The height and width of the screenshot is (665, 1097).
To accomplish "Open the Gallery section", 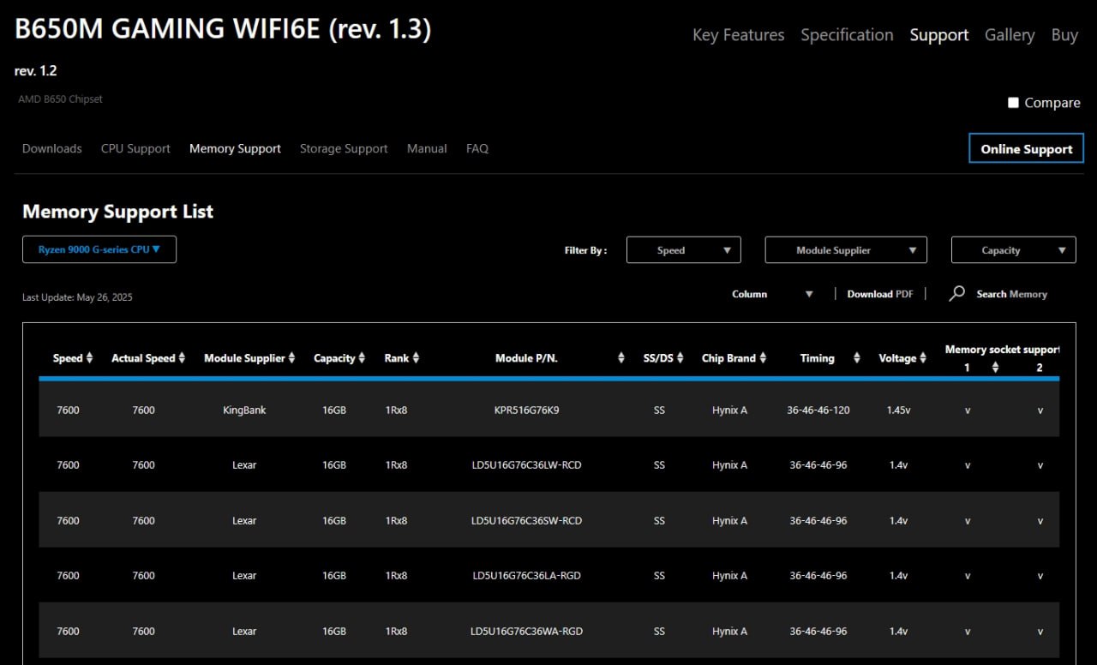I will (x=1010, y=35).
